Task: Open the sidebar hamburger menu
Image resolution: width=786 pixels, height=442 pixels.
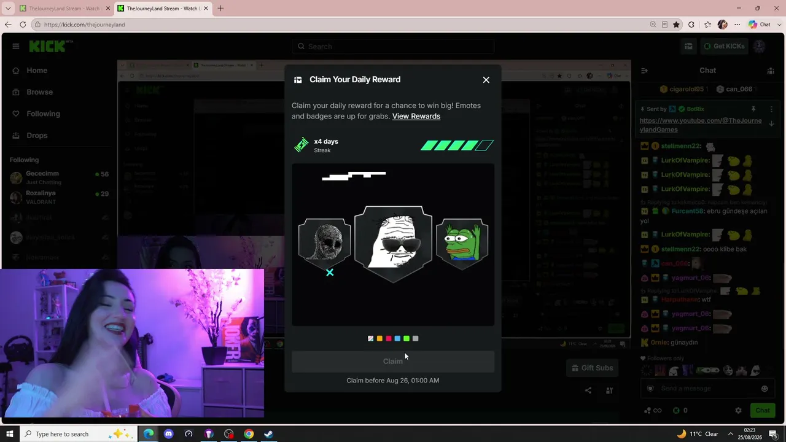Action: tap(16, 46)
